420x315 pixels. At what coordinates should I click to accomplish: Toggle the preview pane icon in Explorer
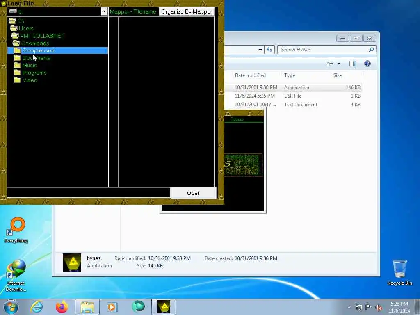pos(352,64)
